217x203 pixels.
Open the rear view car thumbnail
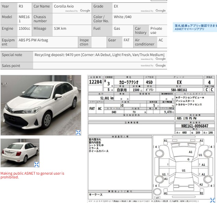pyautogui.click(x=20, y=153)
